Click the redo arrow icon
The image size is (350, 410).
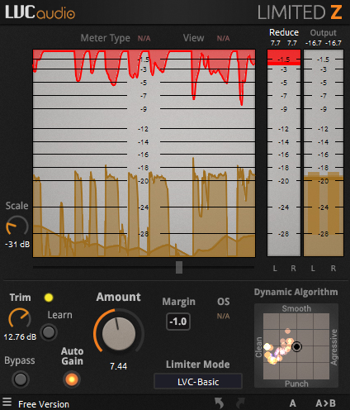(240, 403)
